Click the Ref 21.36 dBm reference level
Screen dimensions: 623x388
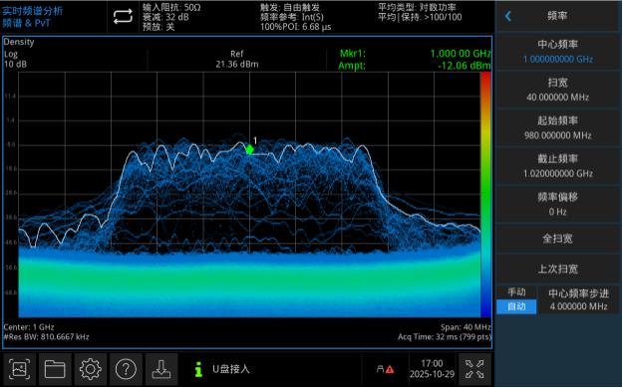coord(237,59)
